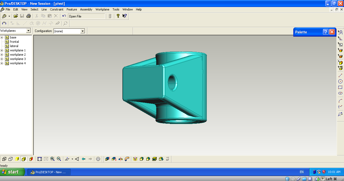The height and width of the screenshot is (181, 344).
Task: Click the View onto workplane icon
Action: click(x=67, y=159)
